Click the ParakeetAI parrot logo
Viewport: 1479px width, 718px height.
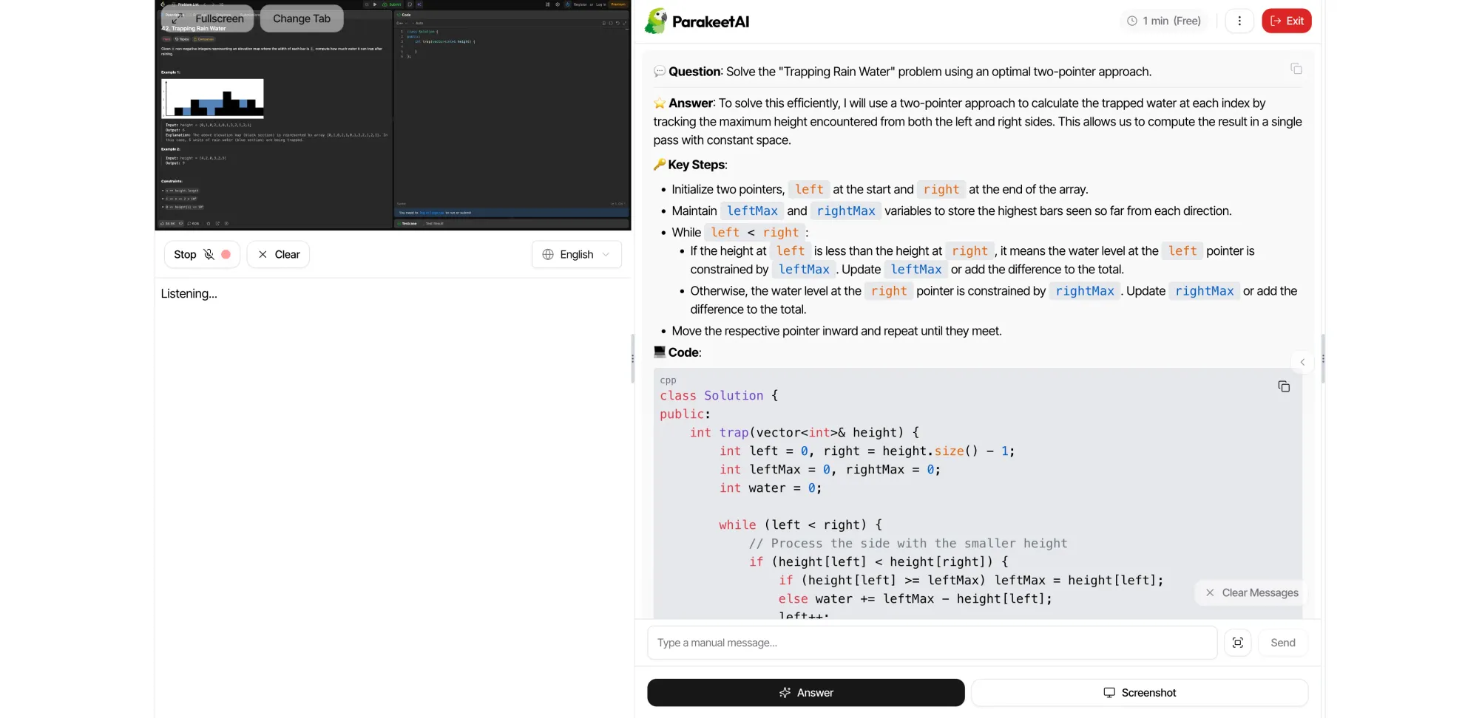point(655,21)
